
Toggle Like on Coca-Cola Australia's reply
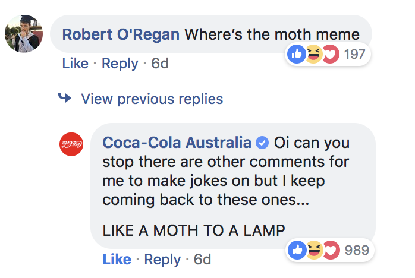pyautogui.click(x=117, y=259)
